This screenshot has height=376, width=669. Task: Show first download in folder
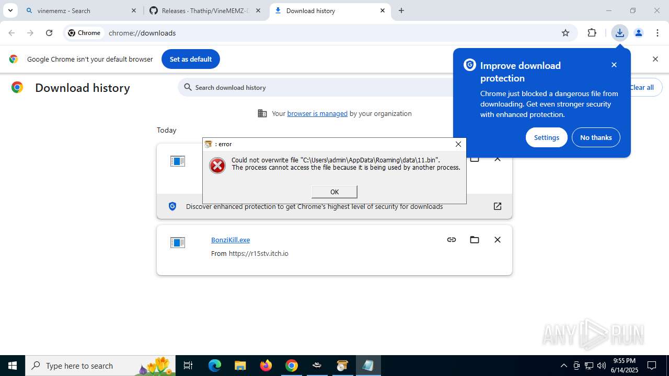[x=475, y=158]
